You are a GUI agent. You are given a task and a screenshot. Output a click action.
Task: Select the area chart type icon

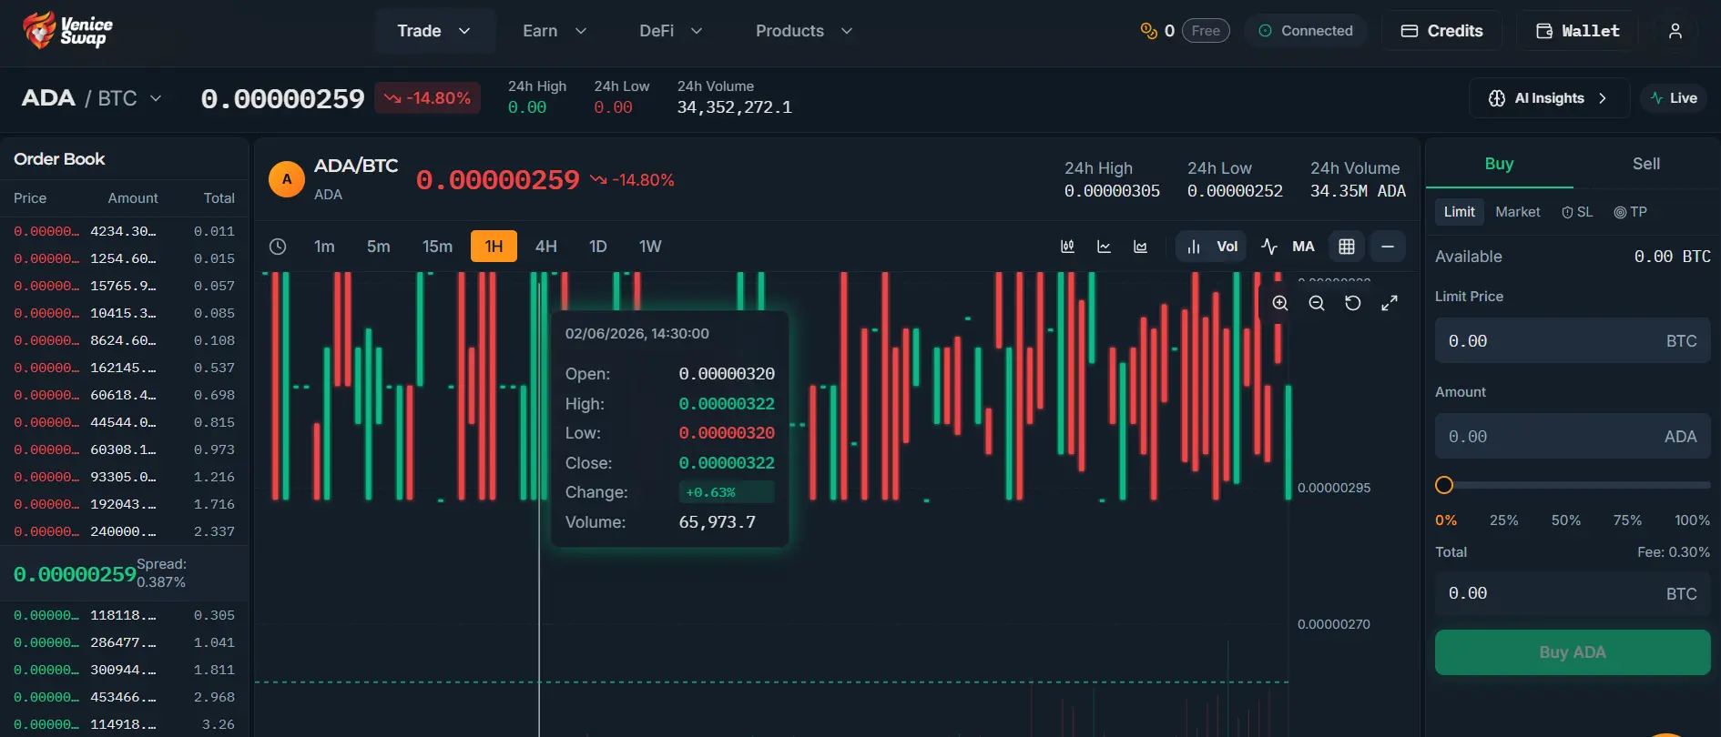point(1140,247)
